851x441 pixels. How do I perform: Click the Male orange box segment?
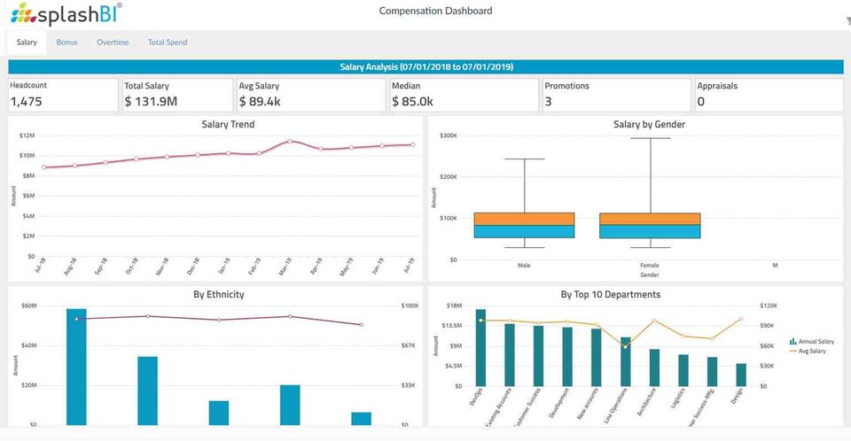[524, 219]
